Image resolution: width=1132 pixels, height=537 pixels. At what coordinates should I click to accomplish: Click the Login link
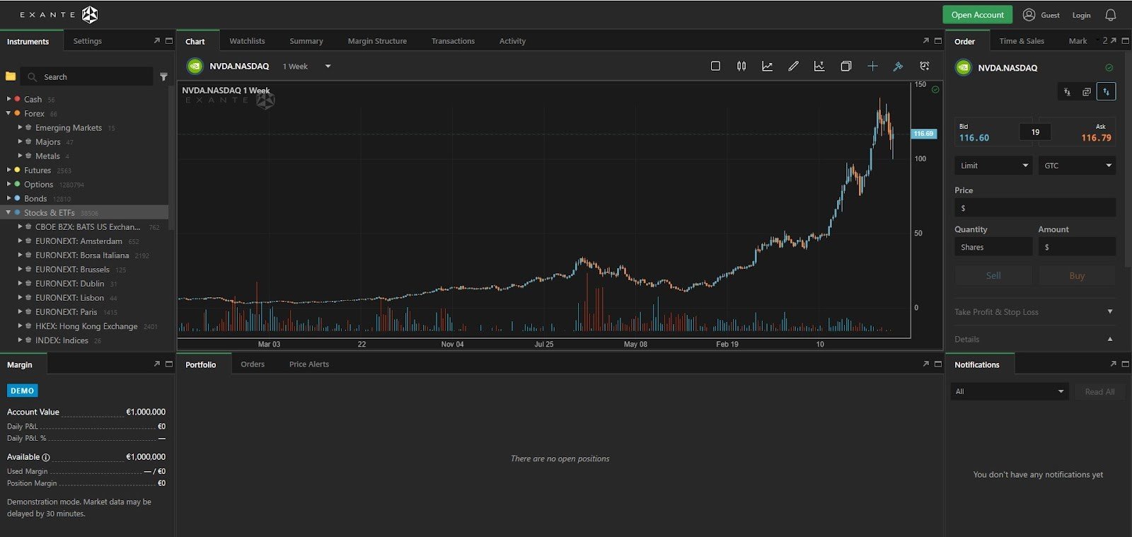[1081, 16]
